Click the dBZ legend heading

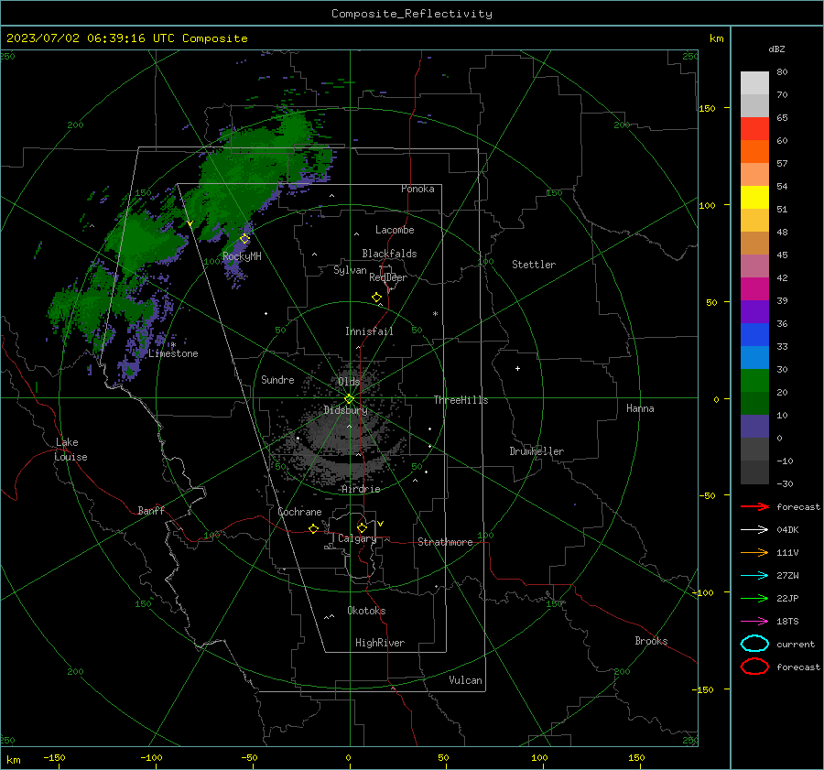776,49
